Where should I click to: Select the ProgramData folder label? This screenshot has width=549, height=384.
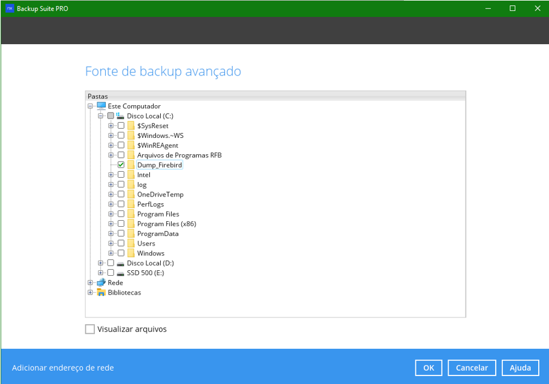click(x=157, y=233)
